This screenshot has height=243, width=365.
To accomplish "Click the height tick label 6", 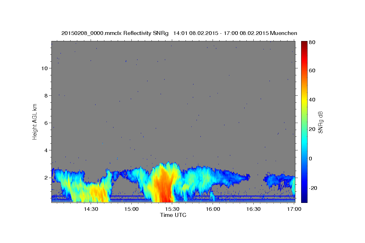I will [45, 123].
